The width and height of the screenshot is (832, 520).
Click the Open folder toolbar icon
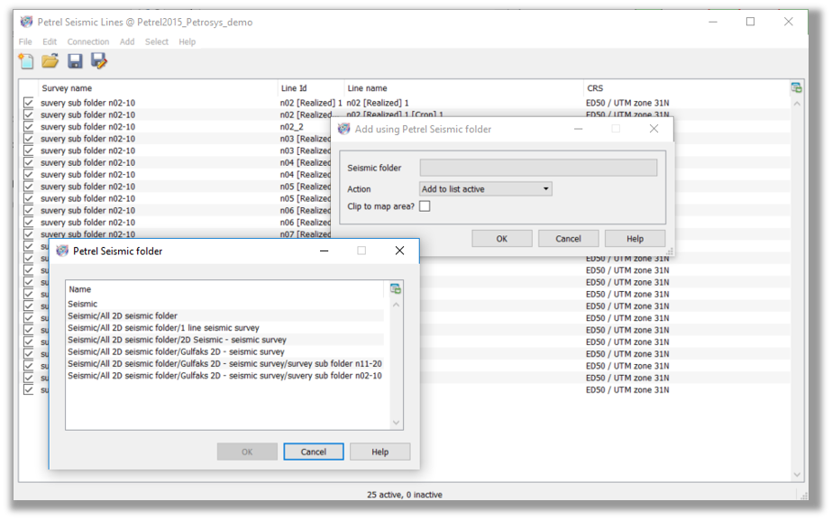(x=50, y=61)
